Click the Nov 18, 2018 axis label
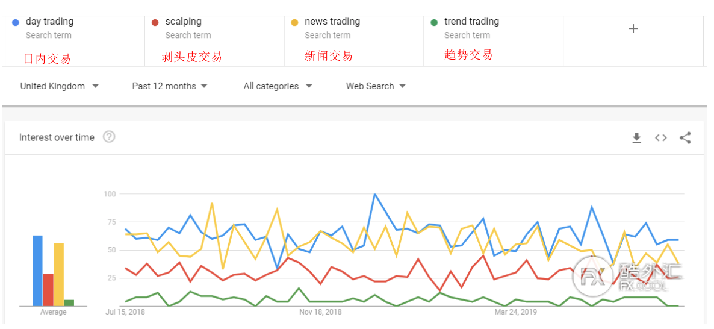The height and width of the screenshot is (329, 714). click(320, 312)
